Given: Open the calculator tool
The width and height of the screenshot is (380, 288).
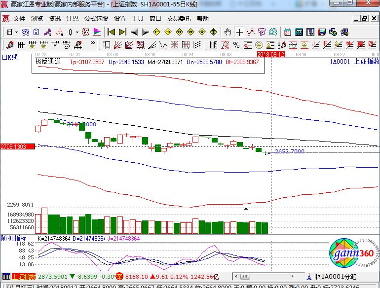Looking at the screenshot, I should point(299,32).
